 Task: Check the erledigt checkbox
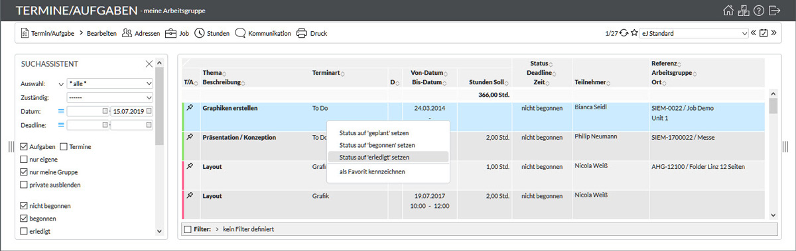[25, 230]
